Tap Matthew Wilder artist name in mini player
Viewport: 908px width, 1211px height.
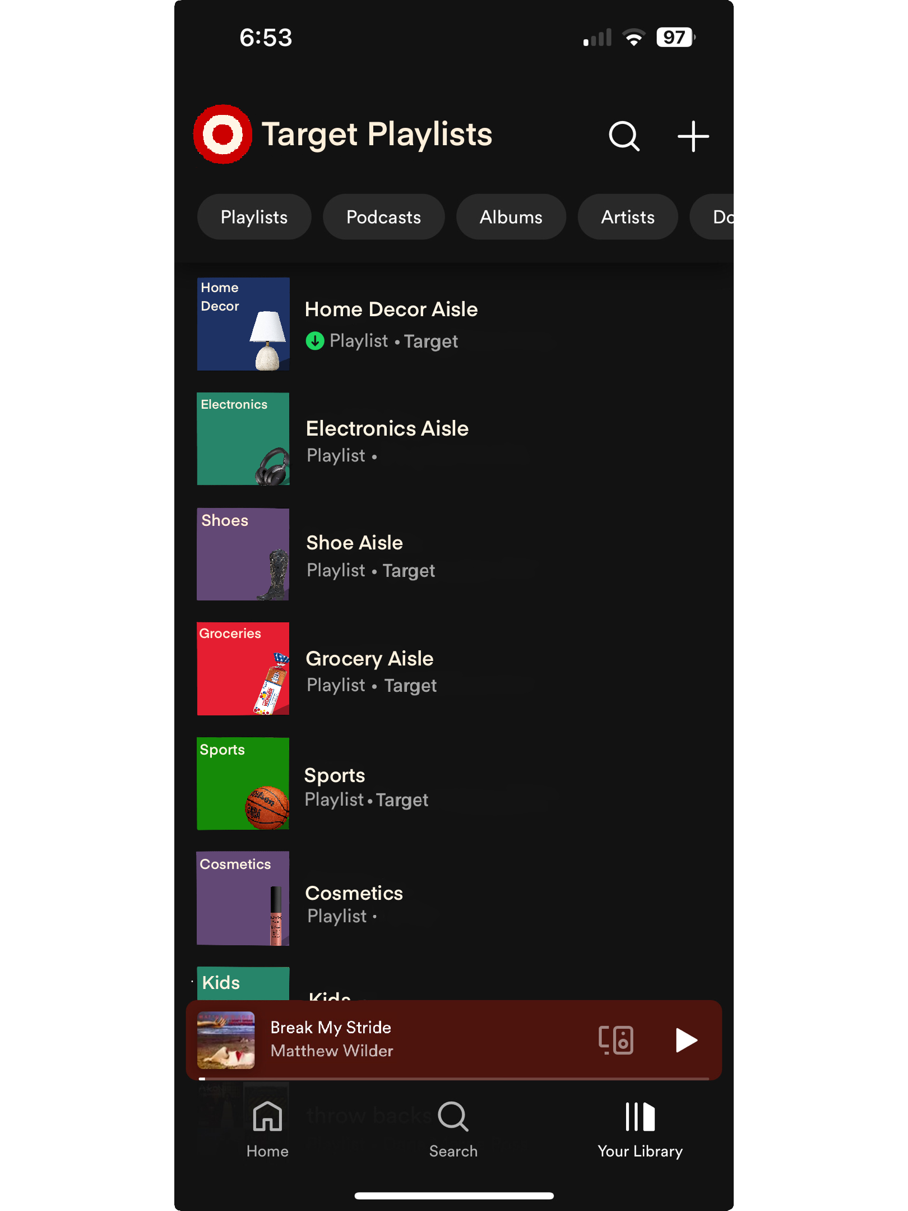click(x=332, y=1051)
